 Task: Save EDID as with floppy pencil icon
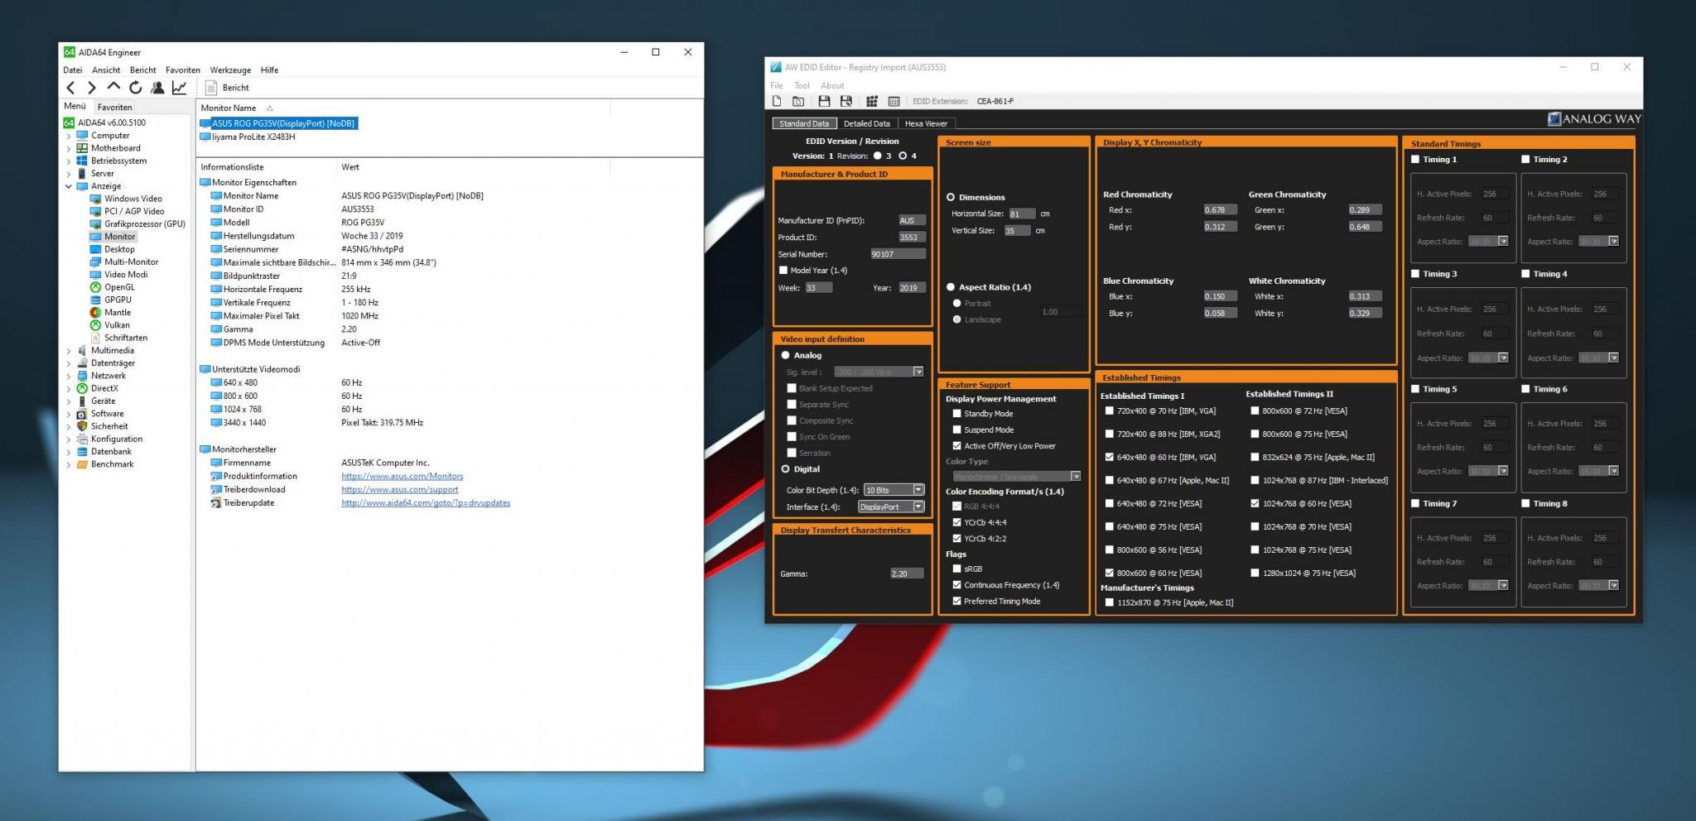(846, 101)
